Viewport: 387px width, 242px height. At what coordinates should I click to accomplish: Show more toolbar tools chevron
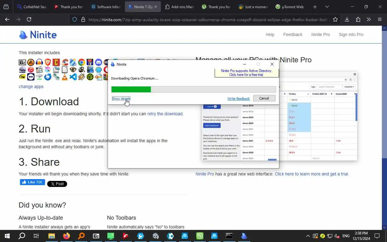369,19
